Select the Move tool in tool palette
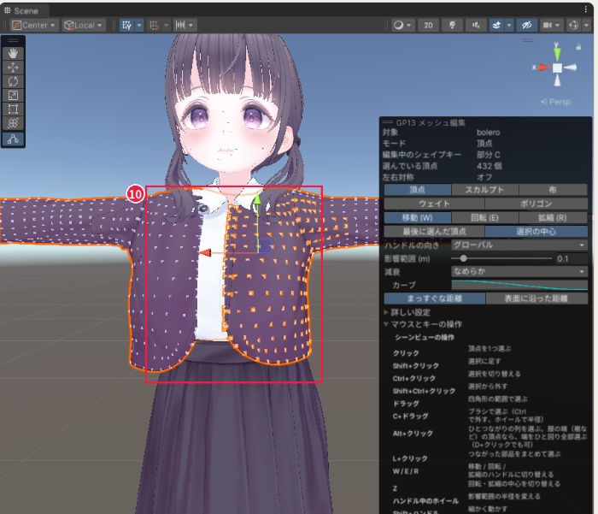 [x=13, y=68]
